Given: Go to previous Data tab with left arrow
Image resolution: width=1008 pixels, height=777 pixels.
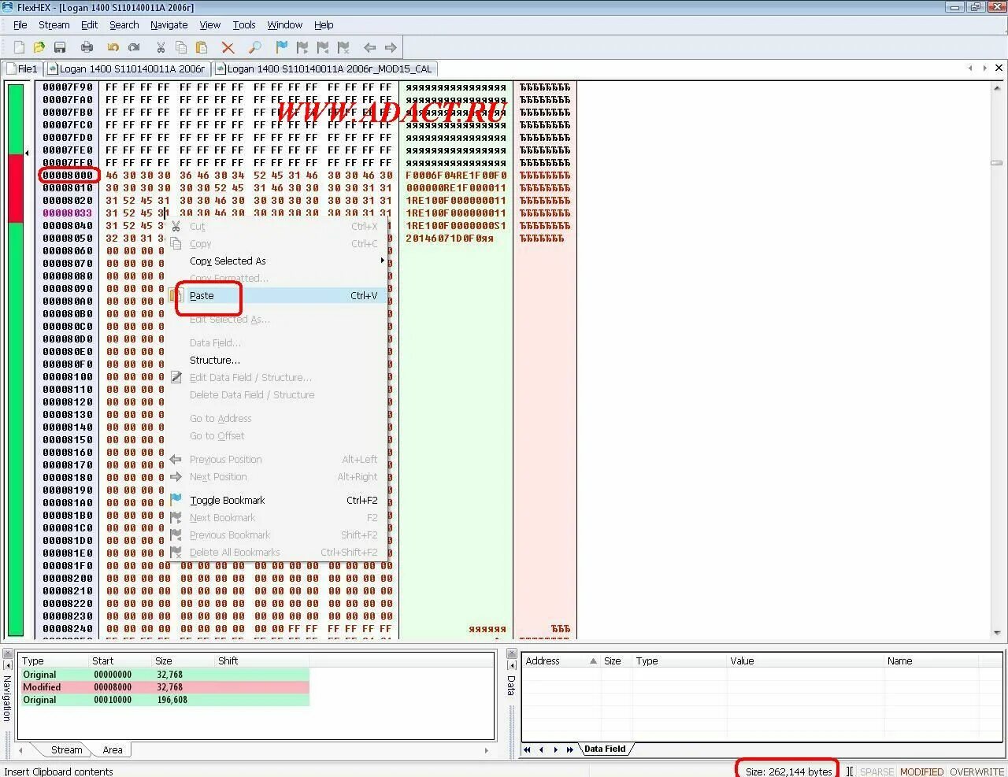Looking at the screenshot, I should (541, 749).
